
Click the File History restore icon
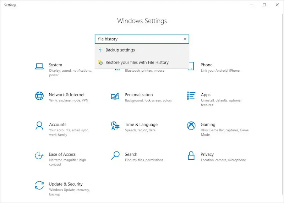pos(100,62)
